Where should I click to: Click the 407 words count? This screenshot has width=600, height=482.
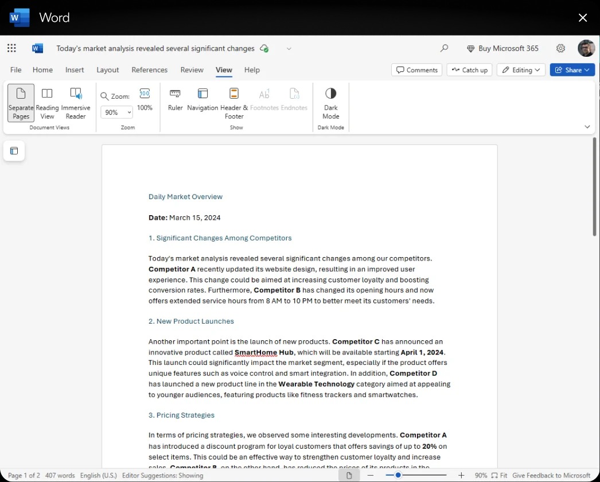click(60, 476)
